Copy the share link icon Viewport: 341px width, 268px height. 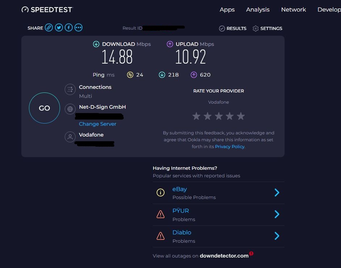[x=49, y=27]
